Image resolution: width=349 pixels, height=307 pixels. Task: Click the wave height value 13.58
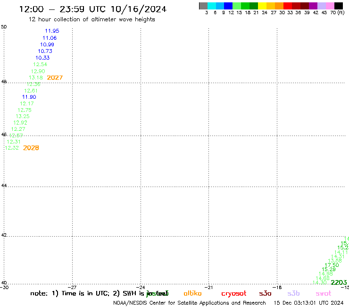point(335,261)
